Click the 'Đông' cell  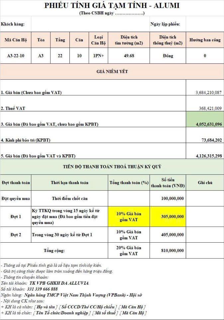pos(168,56)
